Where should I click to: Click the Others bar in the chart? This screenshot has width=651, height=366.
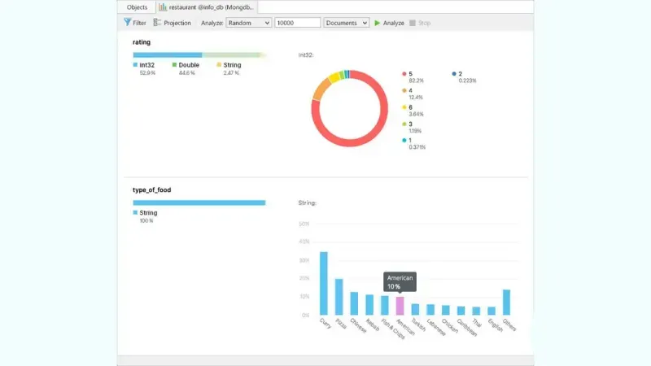[506, 302]
